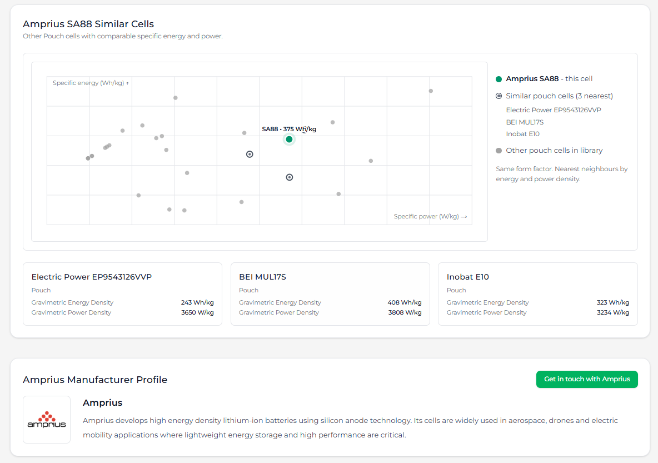Click Similar pouch cells (3 nearest) label
This screenshot has height=463, width=658.
click(x=560, y=96)
